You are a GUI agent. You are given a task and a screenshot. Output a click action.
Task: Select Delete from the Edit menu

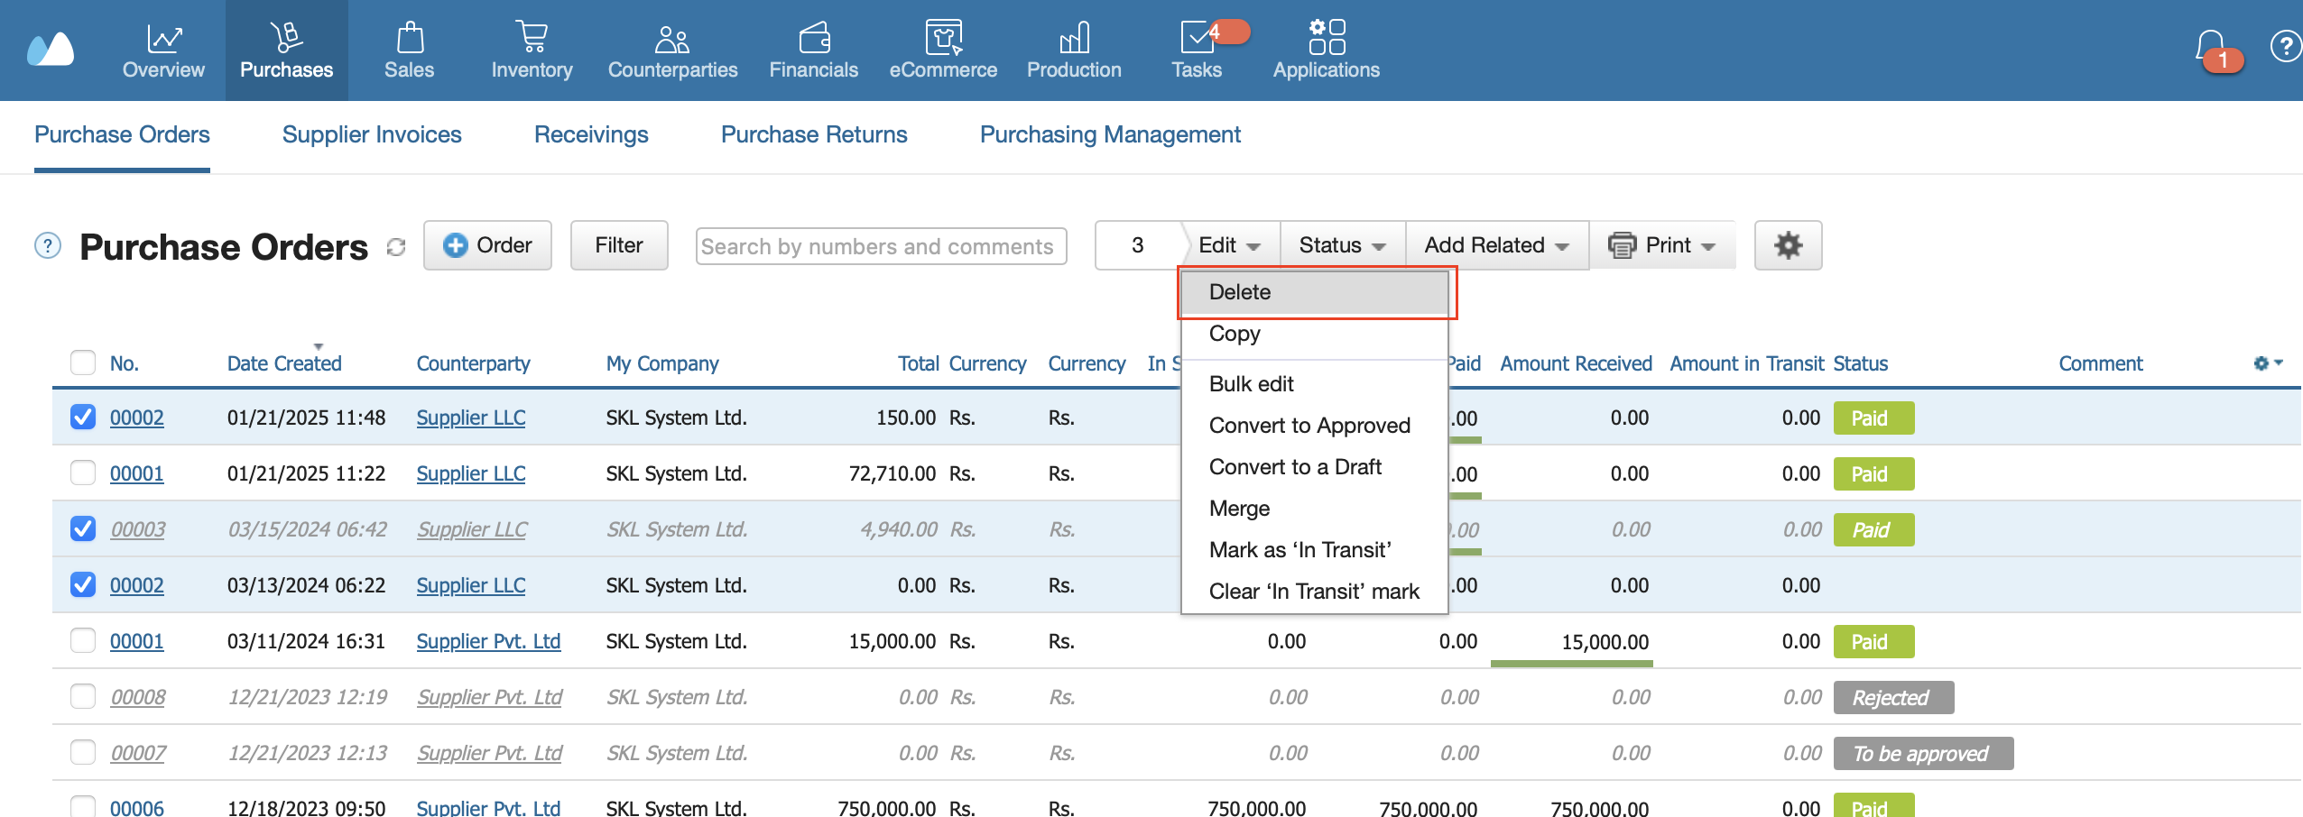[1315, 292]
